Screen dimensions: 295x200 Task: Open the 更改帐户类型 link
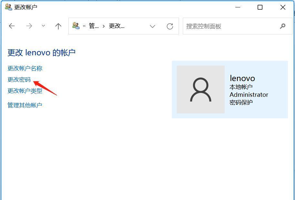coord(25,91)
